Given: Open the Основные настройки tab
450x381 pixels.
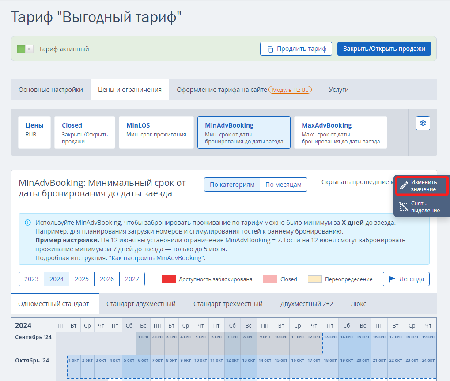Looking at the screenshot, I should [x=51, y=90].
